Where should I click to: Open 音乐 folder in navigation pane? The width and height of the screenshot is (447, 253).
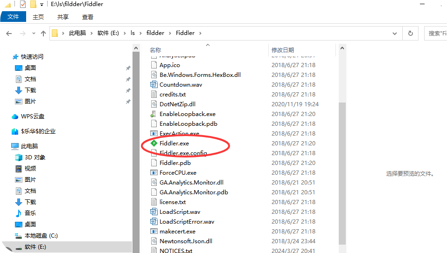pyautogui.click(x=30, y=213)
